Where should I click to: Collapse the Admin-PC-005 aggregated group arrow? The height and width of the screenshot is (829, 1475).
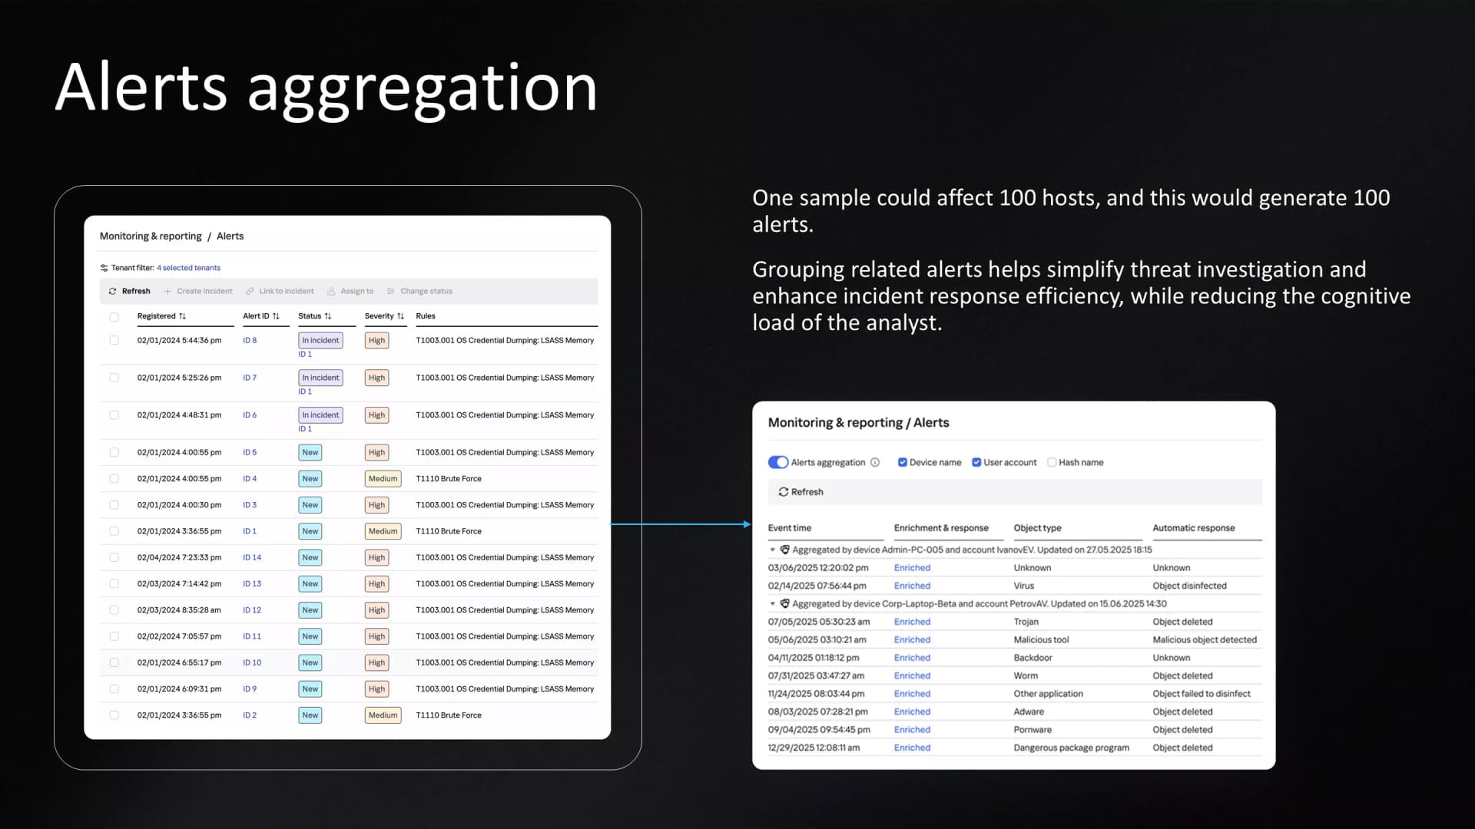[x=773, y=550]
